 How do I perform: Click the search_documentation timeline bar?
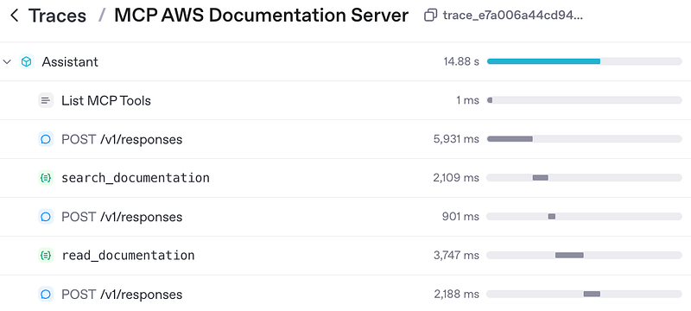[541, 178]
